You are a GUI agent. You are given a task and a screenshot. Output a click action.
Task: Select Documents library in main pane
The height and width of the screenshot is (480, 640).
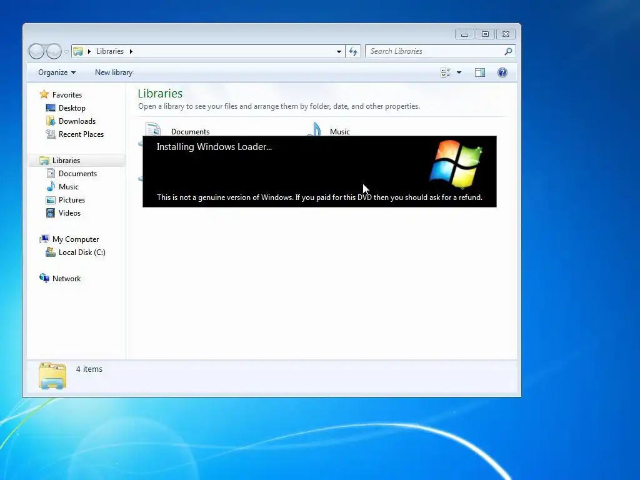click(190, 132)
